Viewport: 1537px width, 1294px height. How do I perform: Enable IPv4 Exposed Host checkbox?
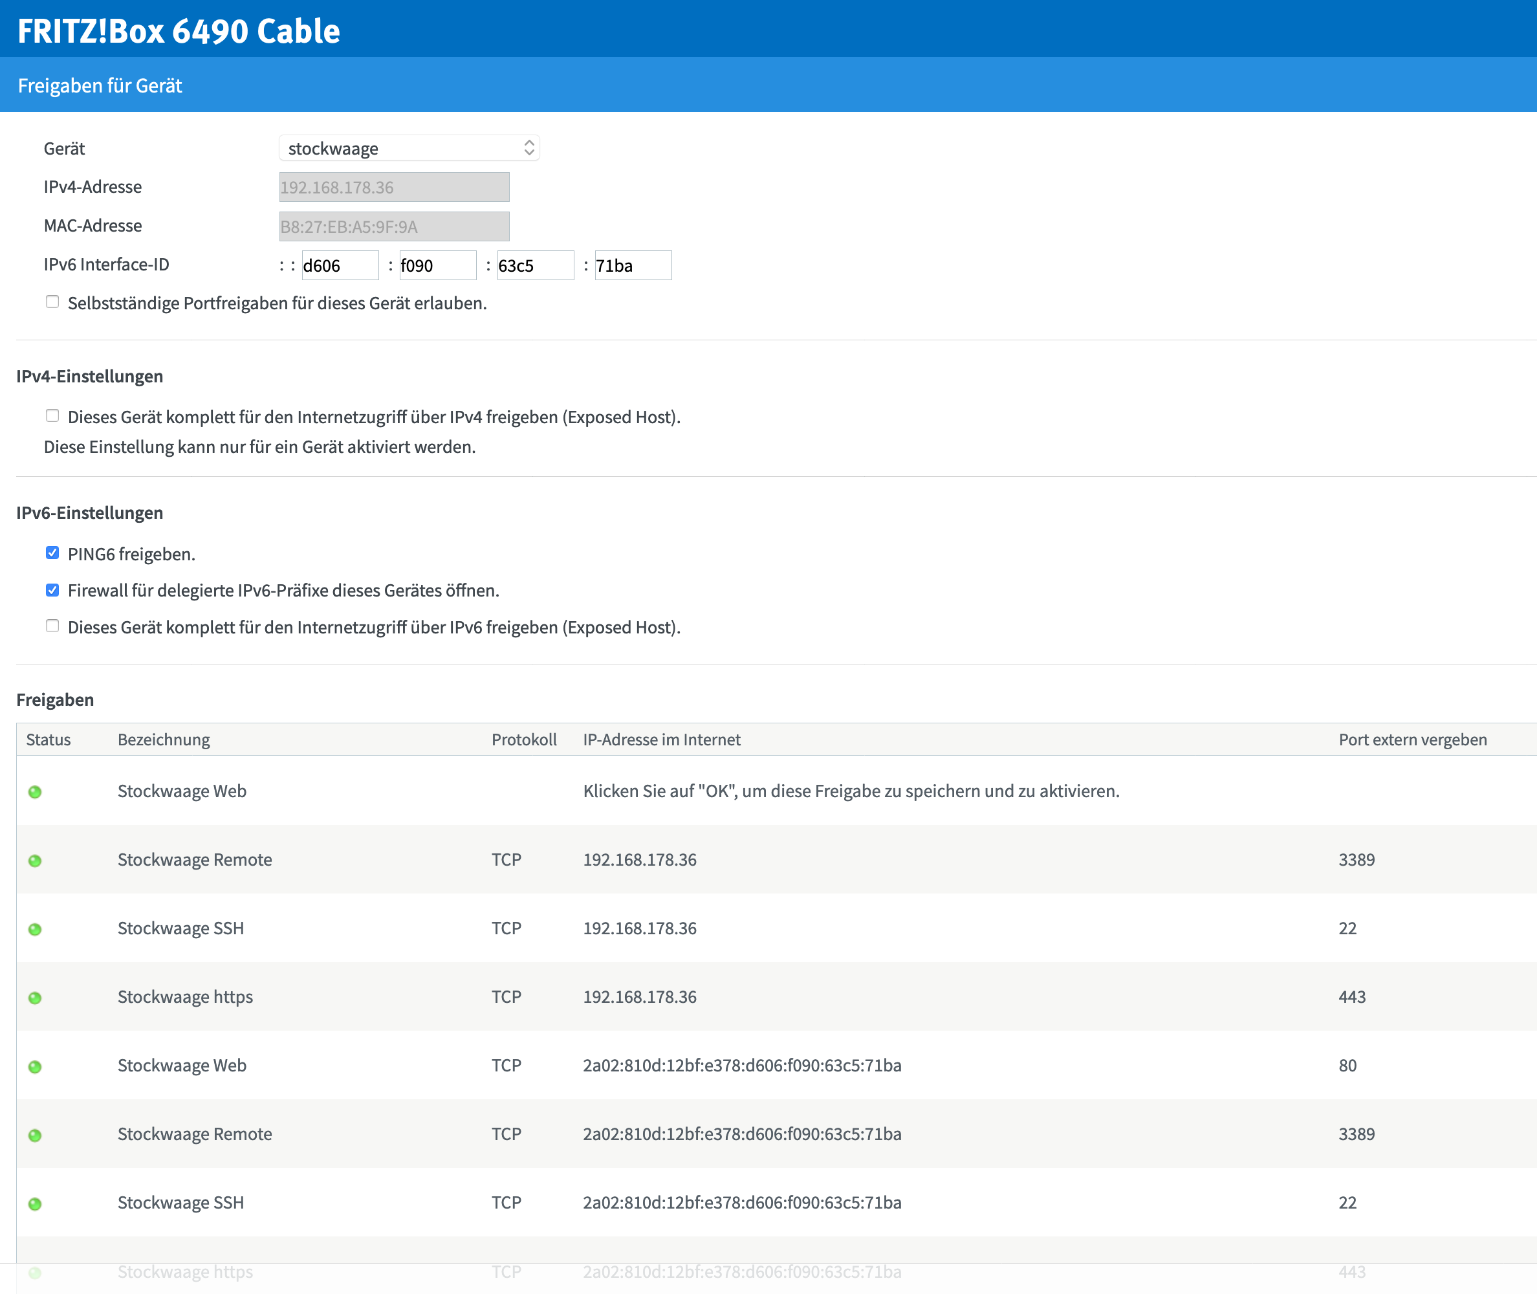[52, 416]
